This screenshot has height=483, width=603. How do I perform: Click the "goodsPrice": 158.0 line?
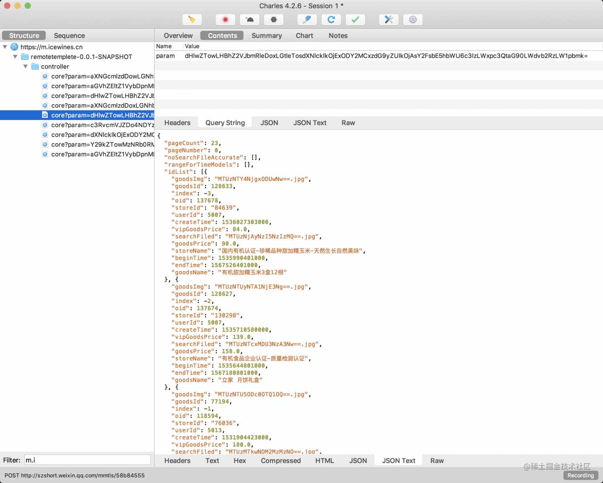(207, 351)
